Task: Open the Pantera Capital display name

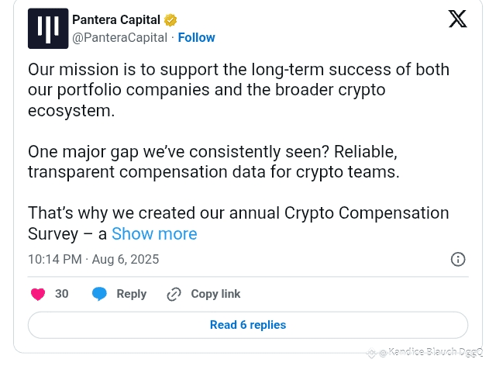Action: click(116, 20)
